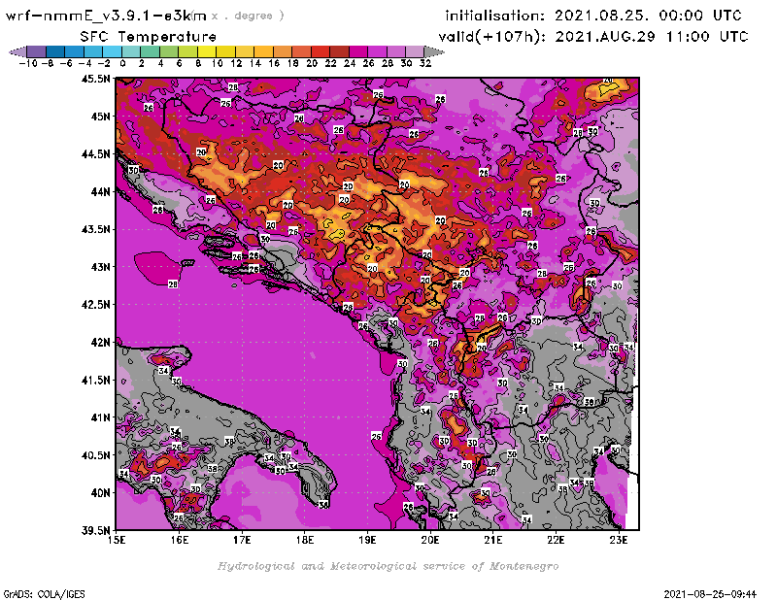
Task: Click legend swatch between 18 and 20
Action: click(301, 51)
